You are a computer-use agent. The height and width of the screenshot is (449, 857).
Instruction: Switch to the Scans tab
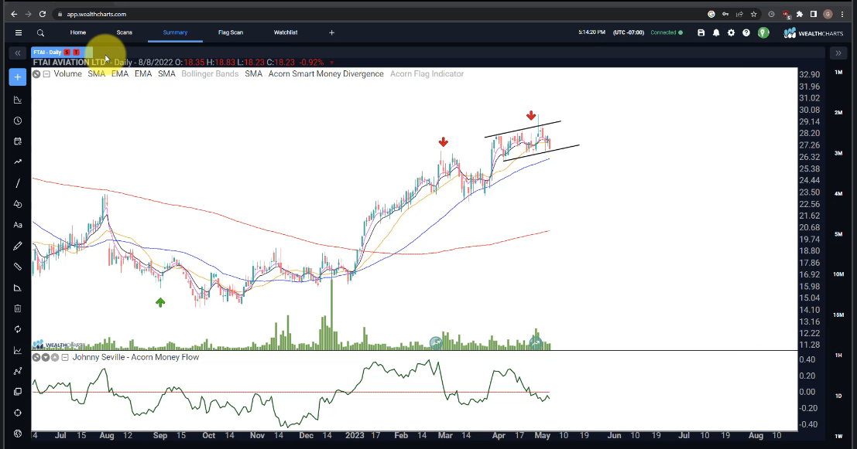(x=124, y=32)
